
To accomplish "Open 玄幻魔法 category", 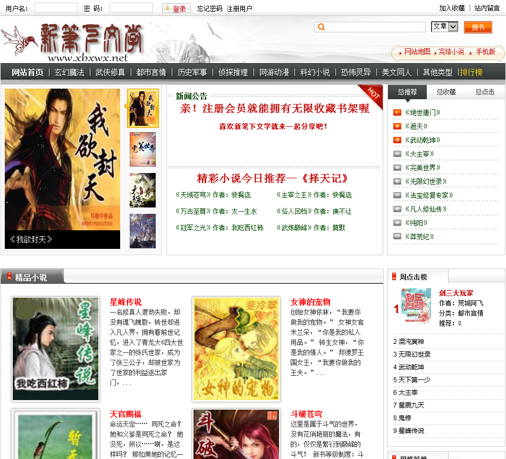I will coord(70,72).
